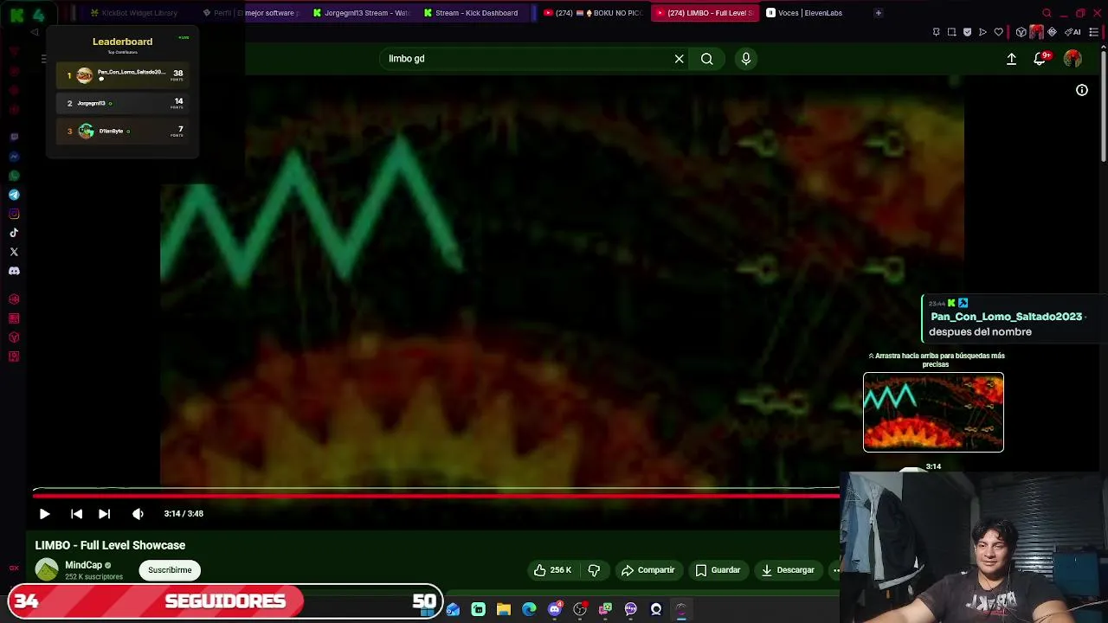Open Instagram in the browser sidebar
1108x623 pixels.
click(14, 214)
